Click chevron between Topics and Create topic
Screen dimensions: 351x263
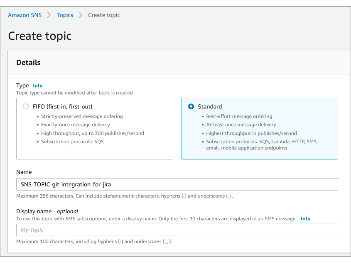pos(81,15)
